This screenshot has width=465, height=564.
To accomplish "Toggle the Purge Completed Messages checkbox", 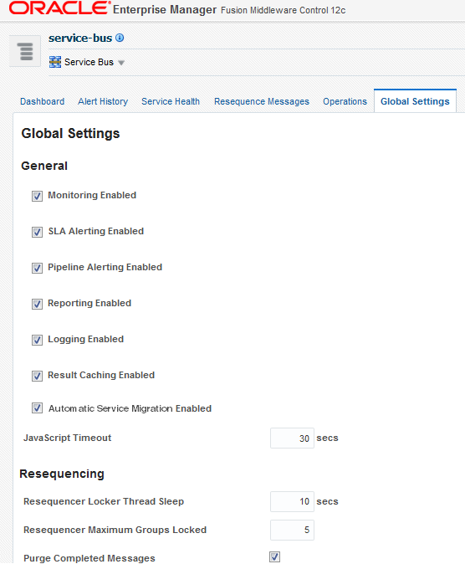I will click(x=275, y=556).
